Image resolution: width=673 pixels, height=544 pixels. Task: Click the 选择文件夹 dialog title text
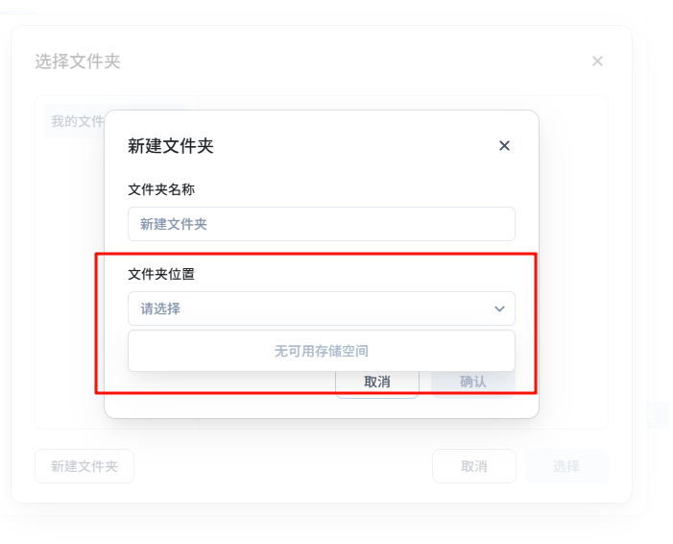click(78, 62)
